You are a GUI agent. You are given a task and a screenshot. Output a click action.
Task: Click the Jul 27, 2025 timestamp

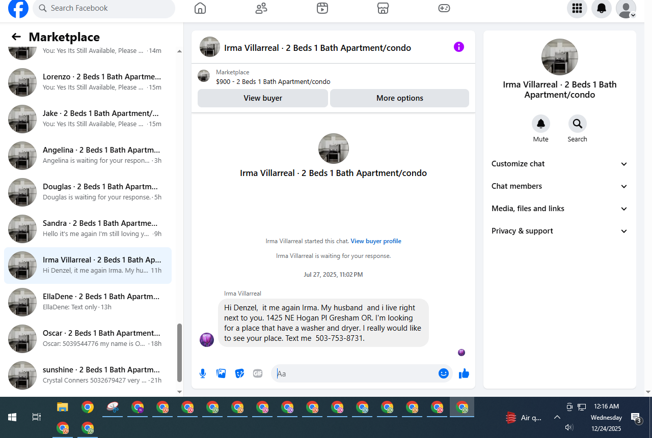click(333, 275)
